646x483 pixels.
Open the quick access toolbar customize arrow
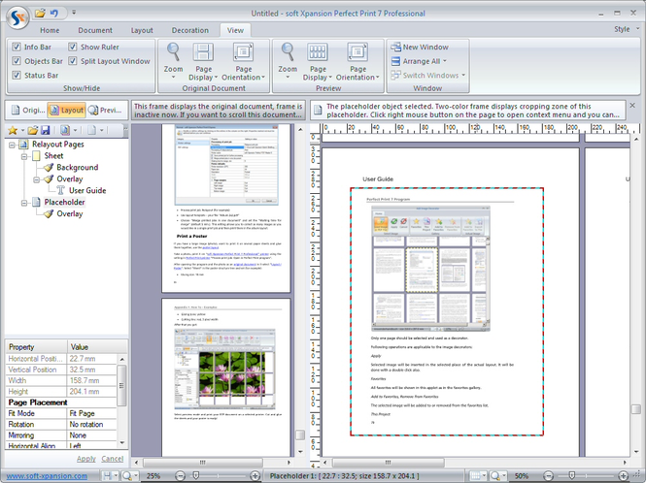(x=74, y=13)
